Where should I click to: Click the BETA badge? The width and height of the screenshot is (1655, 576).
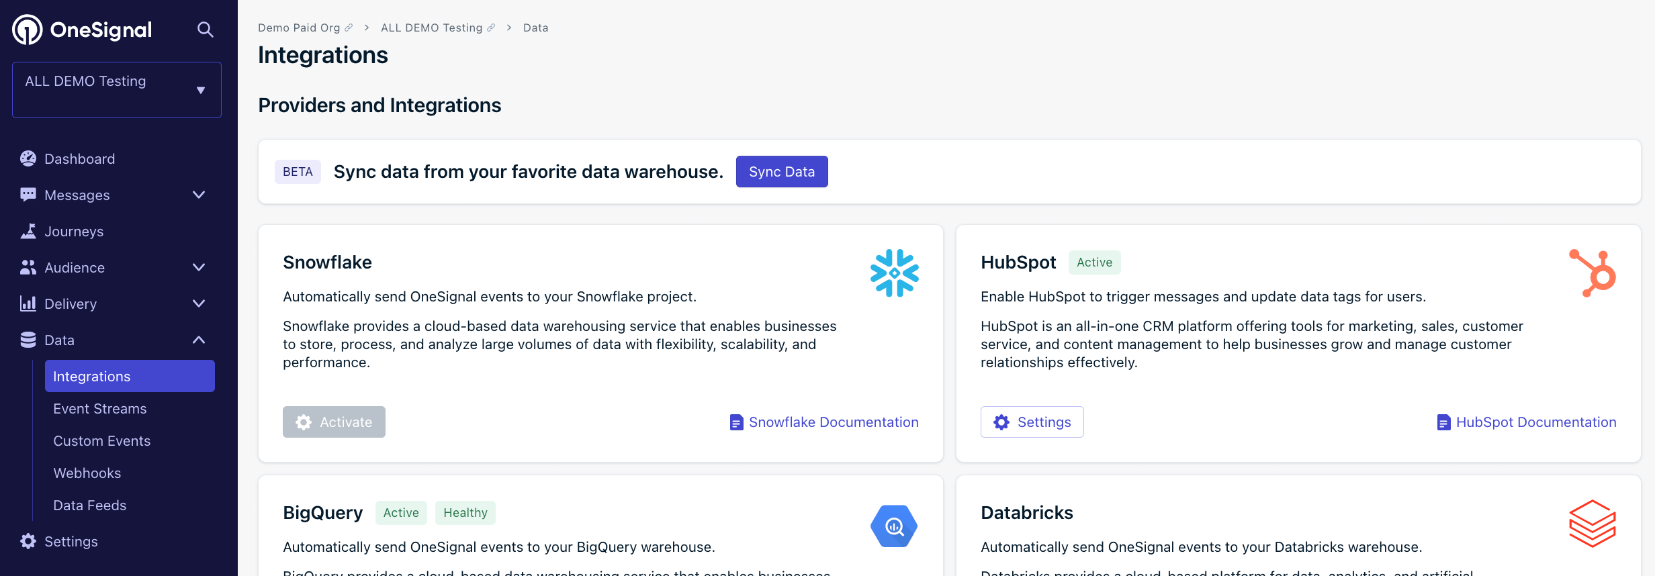tap(298, 172)
